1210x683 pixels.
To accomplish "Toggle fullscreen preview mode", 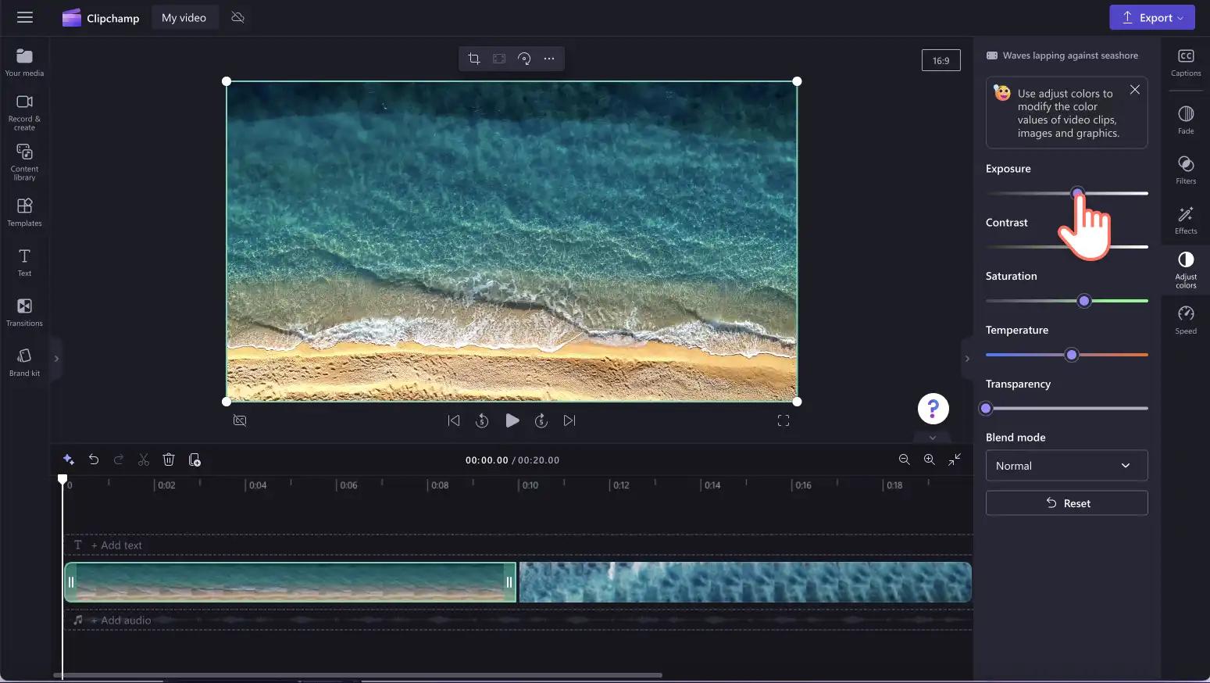I will coord(783,420).
